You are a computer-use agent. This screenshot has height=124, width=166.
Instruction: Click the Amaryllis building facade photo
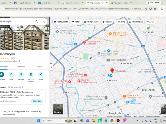click(x=24, y=37)
